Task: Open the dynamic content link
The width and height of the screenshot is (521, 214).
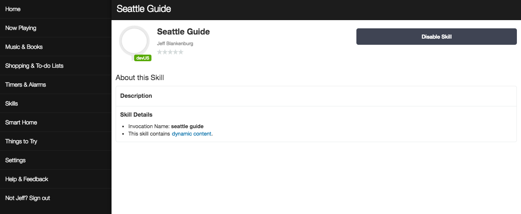Action: 191,134
